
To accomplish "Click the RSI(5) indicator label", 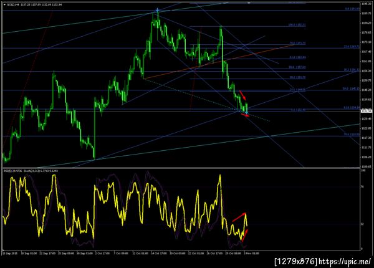I will (12, 171).
